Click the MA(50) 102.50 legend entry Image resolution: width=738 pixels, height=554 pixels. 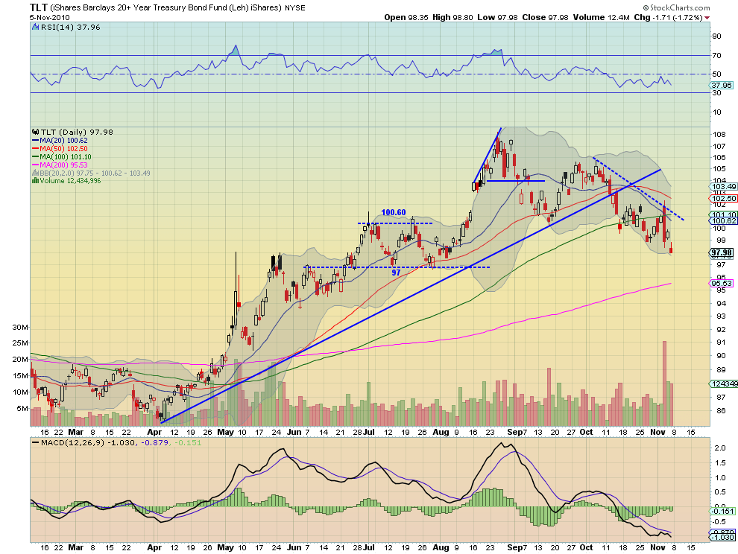(63, 149)
